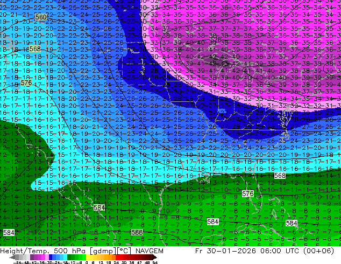
Task: Click the bright green legend swatch
Action: point(84,258)
